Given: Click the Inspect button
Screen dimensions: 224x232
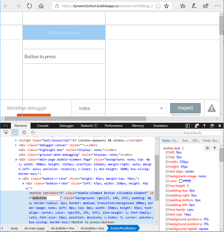Looking at the screenshot, I should 185,108.
